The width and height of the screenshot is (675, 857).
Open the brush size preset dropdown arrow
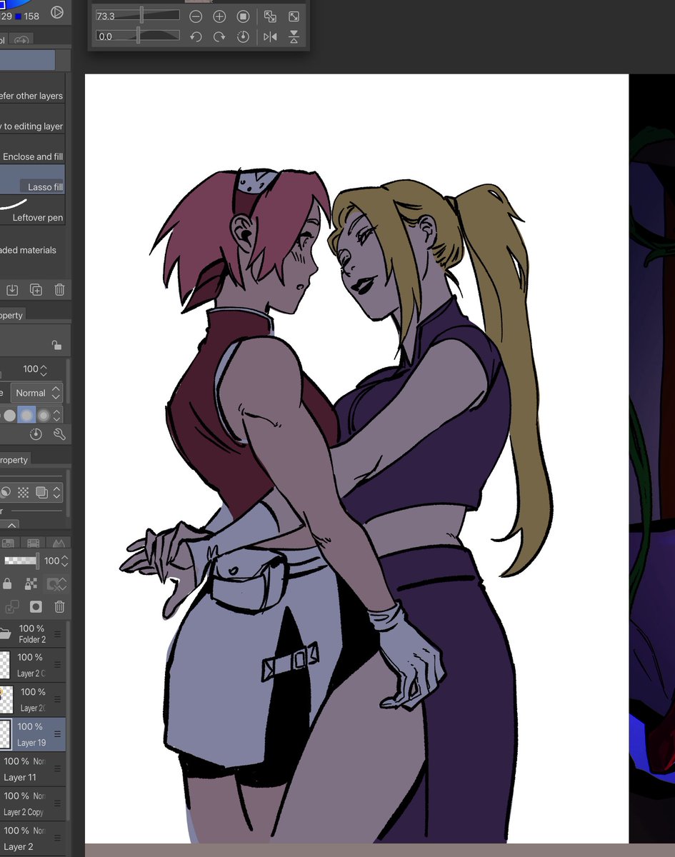coord(44,369)
